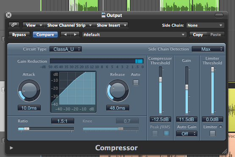This screenshot has height=157, width=235.
Task: Click the Knee 0.7 value field
Action: (127, 121)
